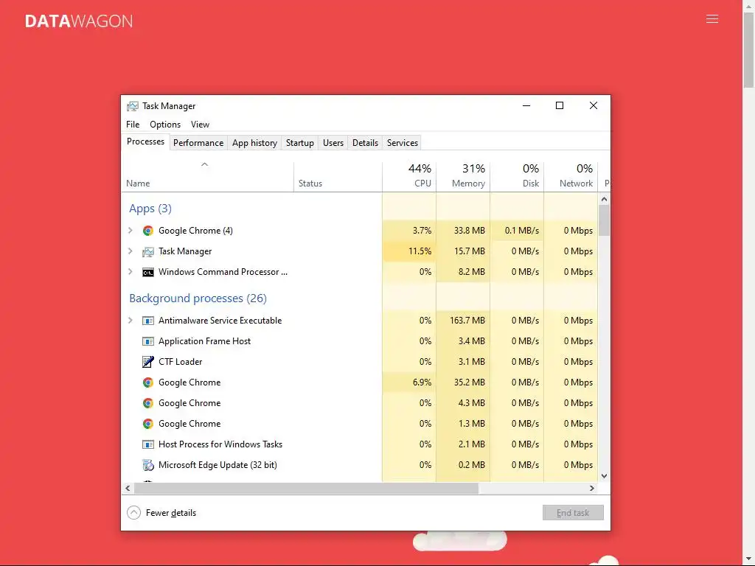The width and height of the screenshot is (755, 566).
Task: Expand the Google Chrome (4) group
Action: (x=130, y=231)
